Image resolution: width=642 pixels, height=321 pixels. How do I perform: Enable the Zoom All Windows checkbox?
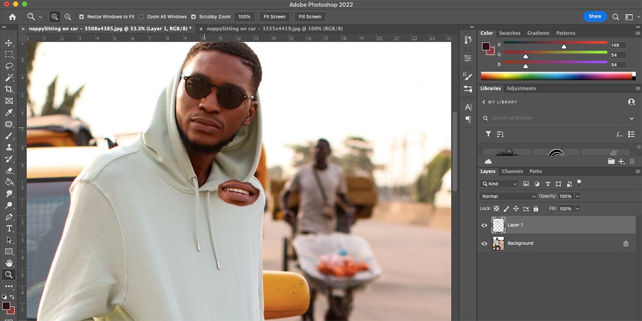tap(141, 17)
